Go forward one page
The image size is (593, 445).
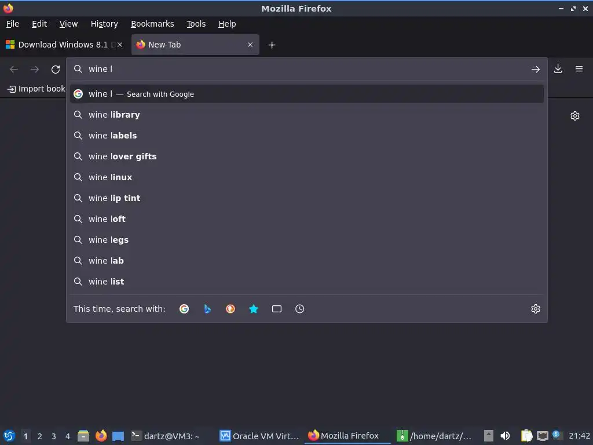[x=34, y=70]
